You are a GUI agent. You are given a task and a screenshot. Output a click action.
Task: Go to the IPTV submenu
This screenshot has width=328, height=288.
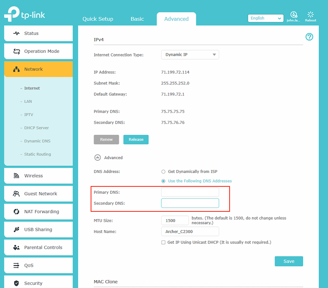(29, 115)
